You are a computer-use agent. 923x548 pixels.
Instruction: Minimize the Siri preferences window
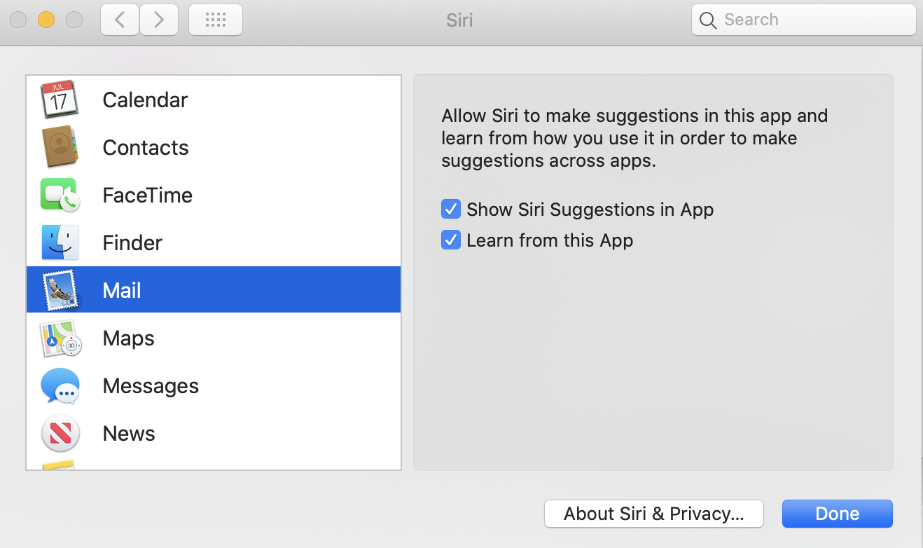coord(46,20)
